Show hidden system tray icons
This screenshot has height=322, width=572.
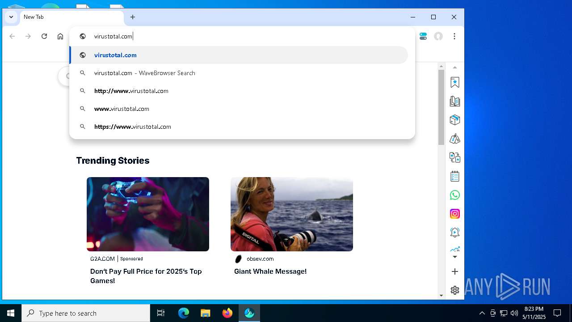pyautogui.click(x=482, y=313)
